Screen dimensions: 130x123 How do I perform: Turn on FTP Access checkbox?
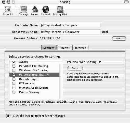pos(14,83)
